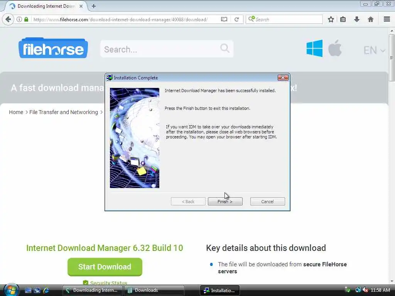The width and height of the screenshot is (395, 296).
Task: Click the green Start Download button
Action: [105, 267]
